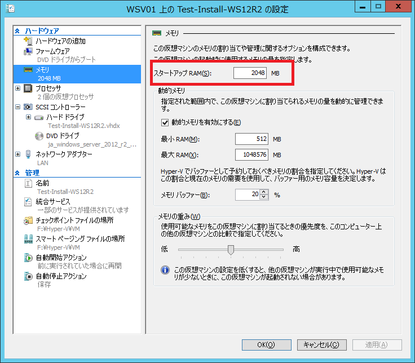
Task: Increase the メモリ バッファー value with up arrow
Action: 264,192
